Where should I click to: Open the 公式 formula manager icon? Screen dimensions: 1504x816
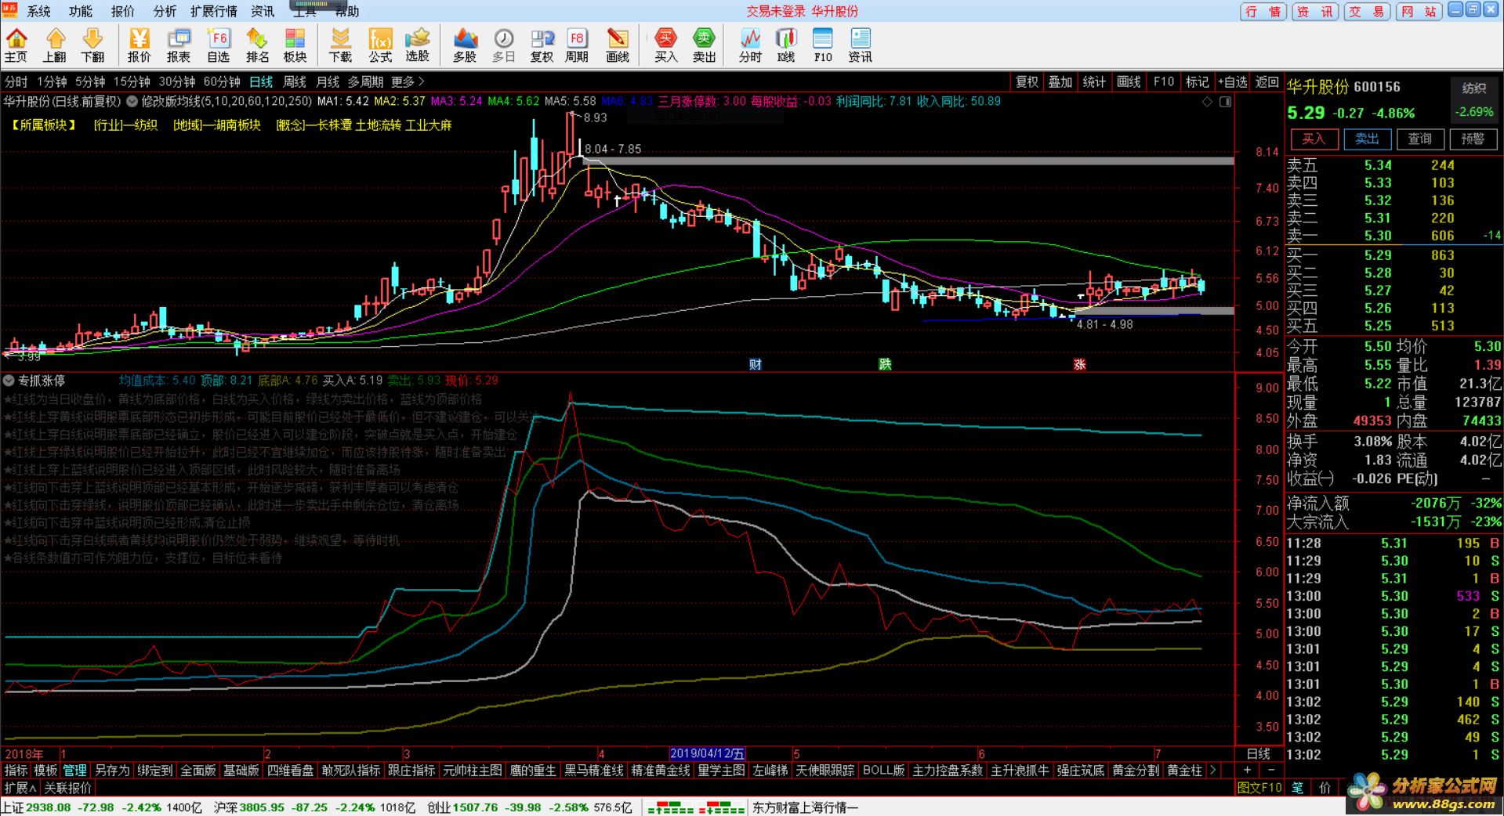380,45
